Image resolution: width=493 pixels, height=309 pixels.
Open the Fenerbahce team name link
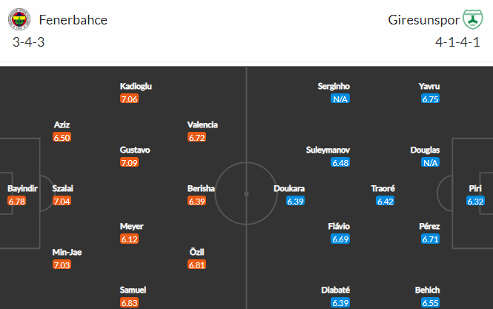tap(73, 20)
